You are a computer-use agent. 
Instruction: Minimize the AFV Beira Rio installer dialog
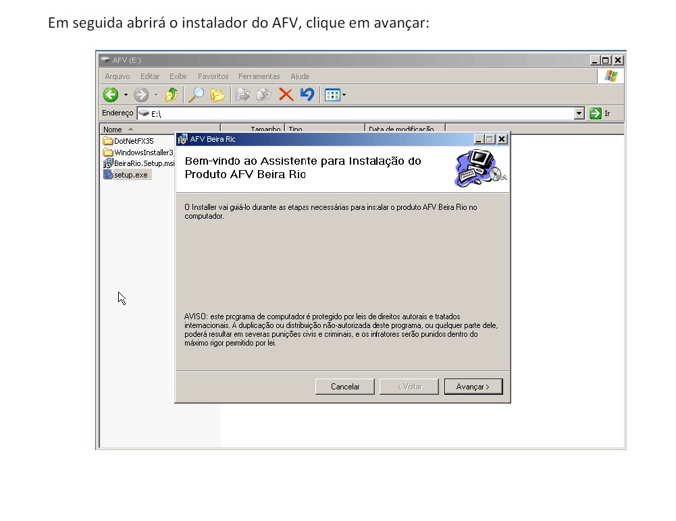[x=478, y=139]
